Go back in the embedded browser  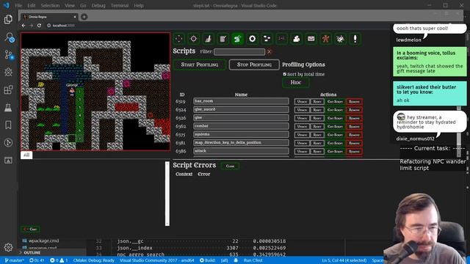23,26
